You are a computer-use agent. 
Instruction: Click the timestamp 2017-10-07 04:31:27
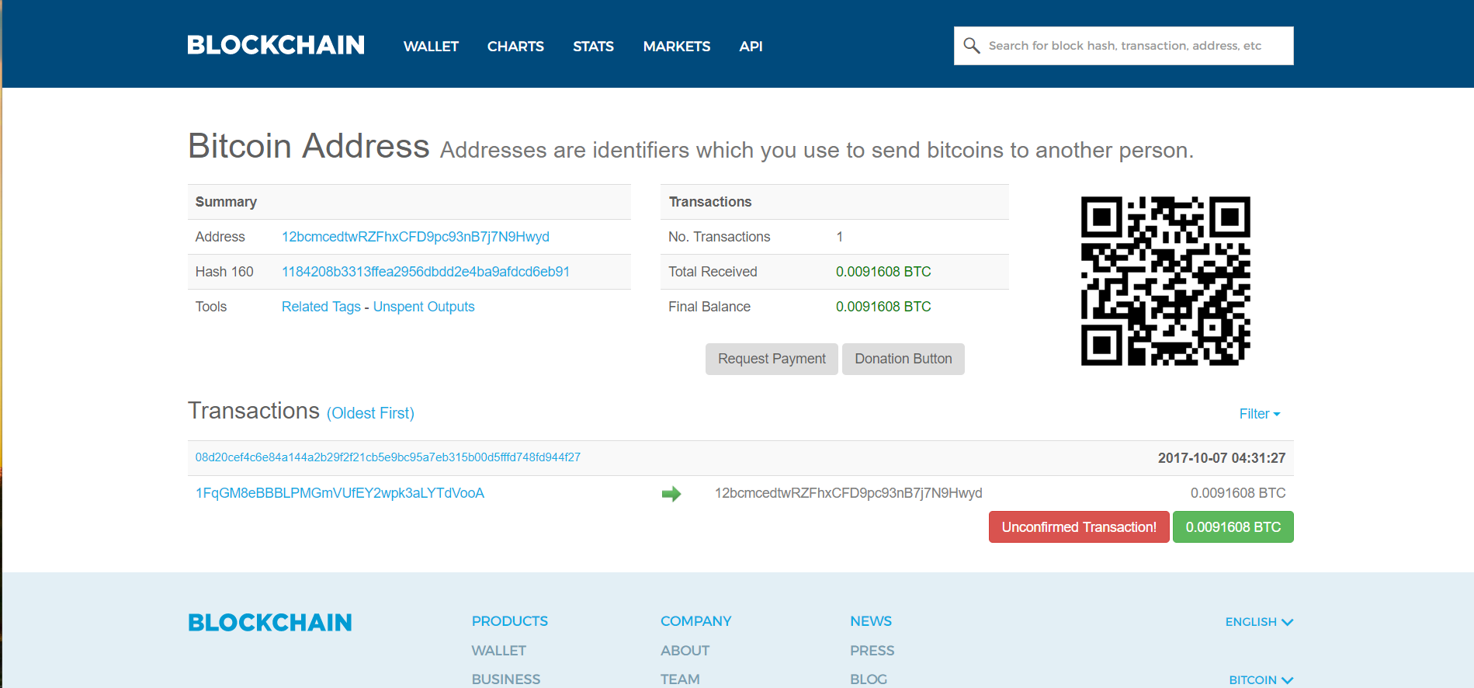tap(1222, 458)
